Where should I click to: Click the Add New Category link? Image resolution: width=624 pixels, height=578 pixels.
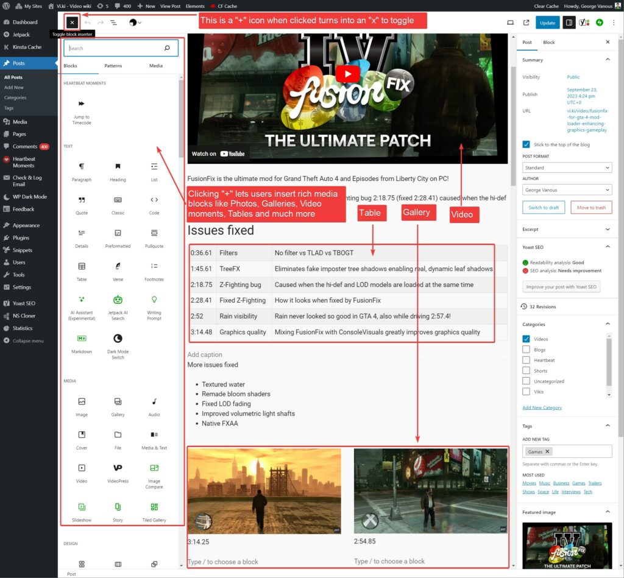(542, 407)
